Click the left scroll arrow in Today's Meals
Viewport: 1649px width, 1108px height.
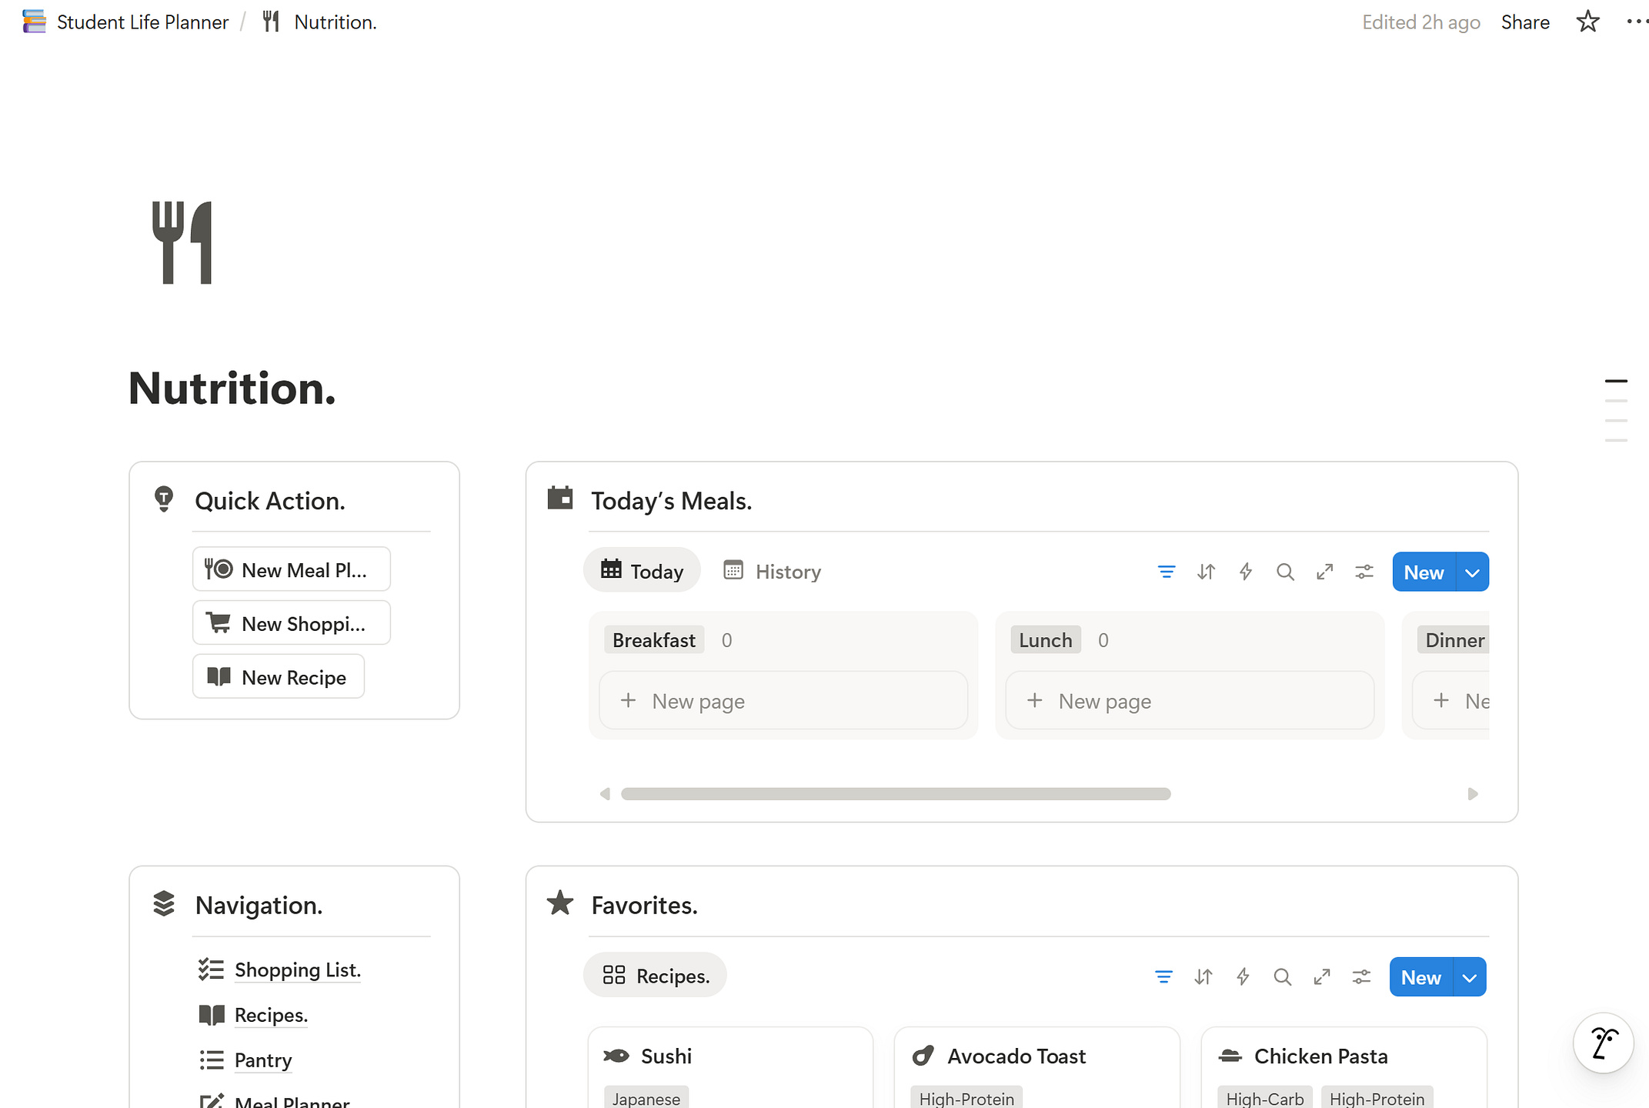[605, 793]
